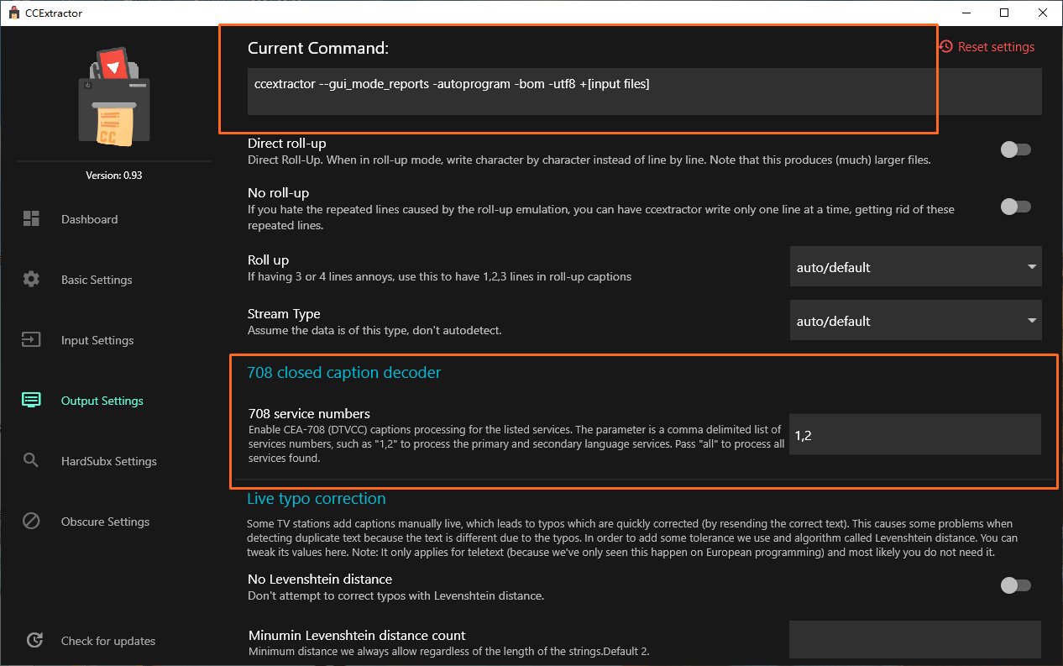
Task: Select Output Settings in sidebar
Action: point(102,401)
